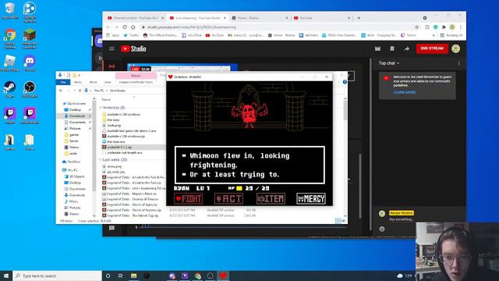Click the File Explorer help question icon
The width and height of the screenshot is (499, 281).
[x=345, y=82]
